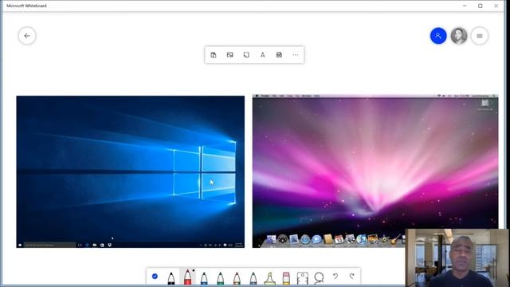The width and height of the screenshot is (510, 287).
Task: Redo the last undone action
Action: pos(352,277)
